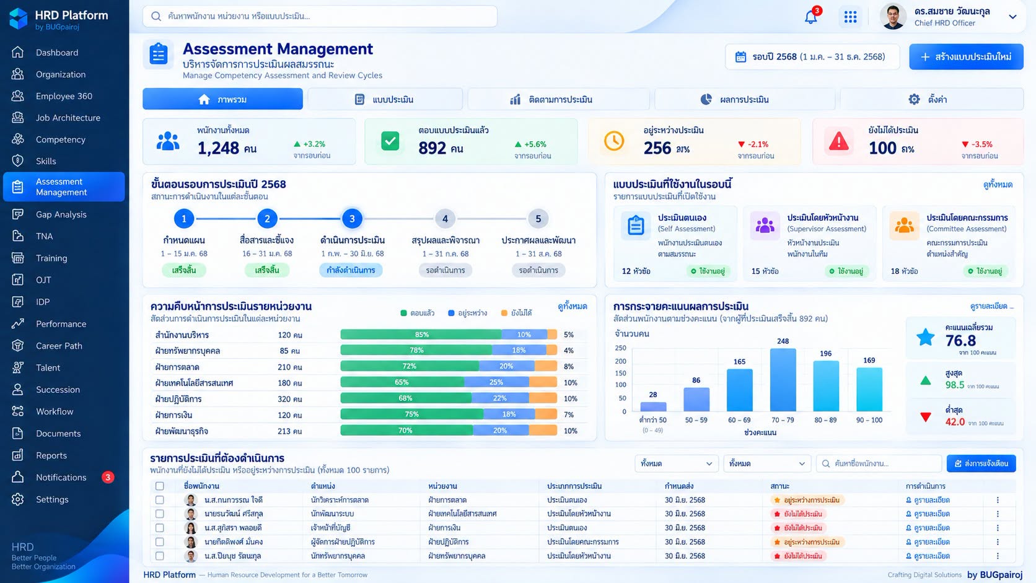Screen dimensions: 1036x583
Task: Focus the employee name search field
Action: click(x=879, y=463)
